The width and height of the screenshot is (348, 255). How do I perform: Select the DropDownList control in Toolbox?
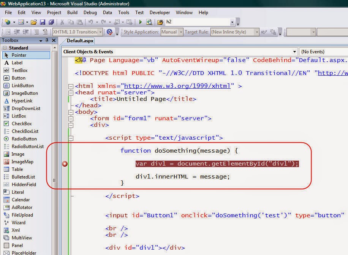point(26,108)
